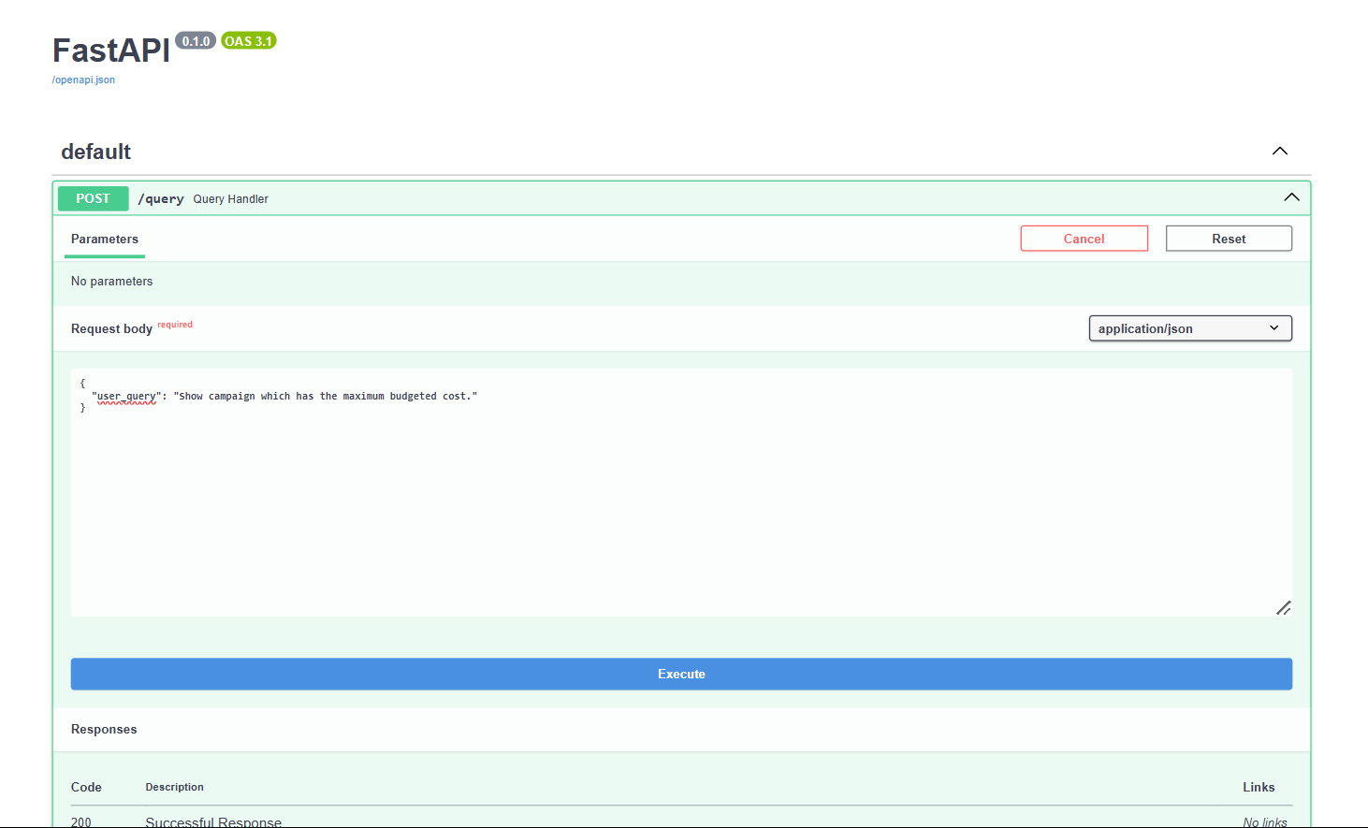Click the Code column header
1368x828 pixels.
(86, 787)
